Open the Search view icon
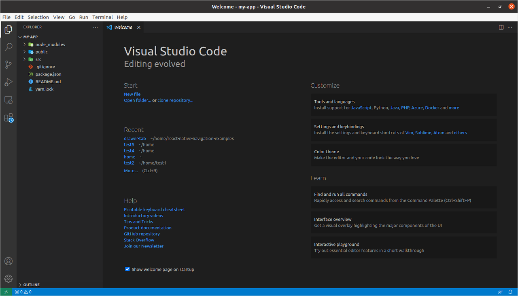This screenshot has width=518, height=296. pos(8,47)
